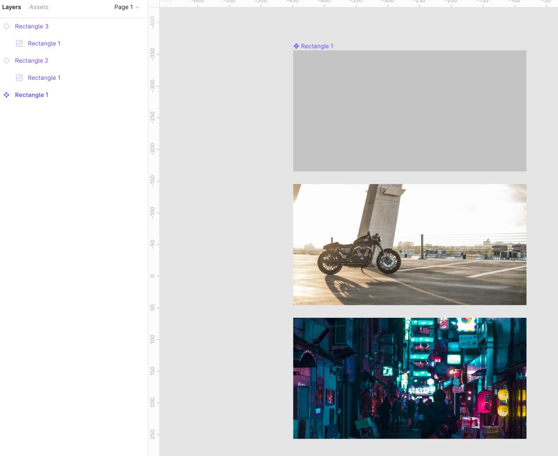The height and width of the screenshot is (456, 558).
Task: Click image icon of Rectangle 1 under Rectangle 2
Action: pyautogui.click(x=19, y=78)
